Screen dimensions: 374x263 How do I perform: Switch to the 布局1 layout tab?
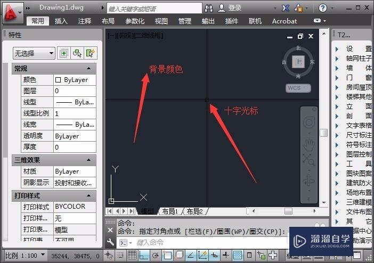point(170,211)
